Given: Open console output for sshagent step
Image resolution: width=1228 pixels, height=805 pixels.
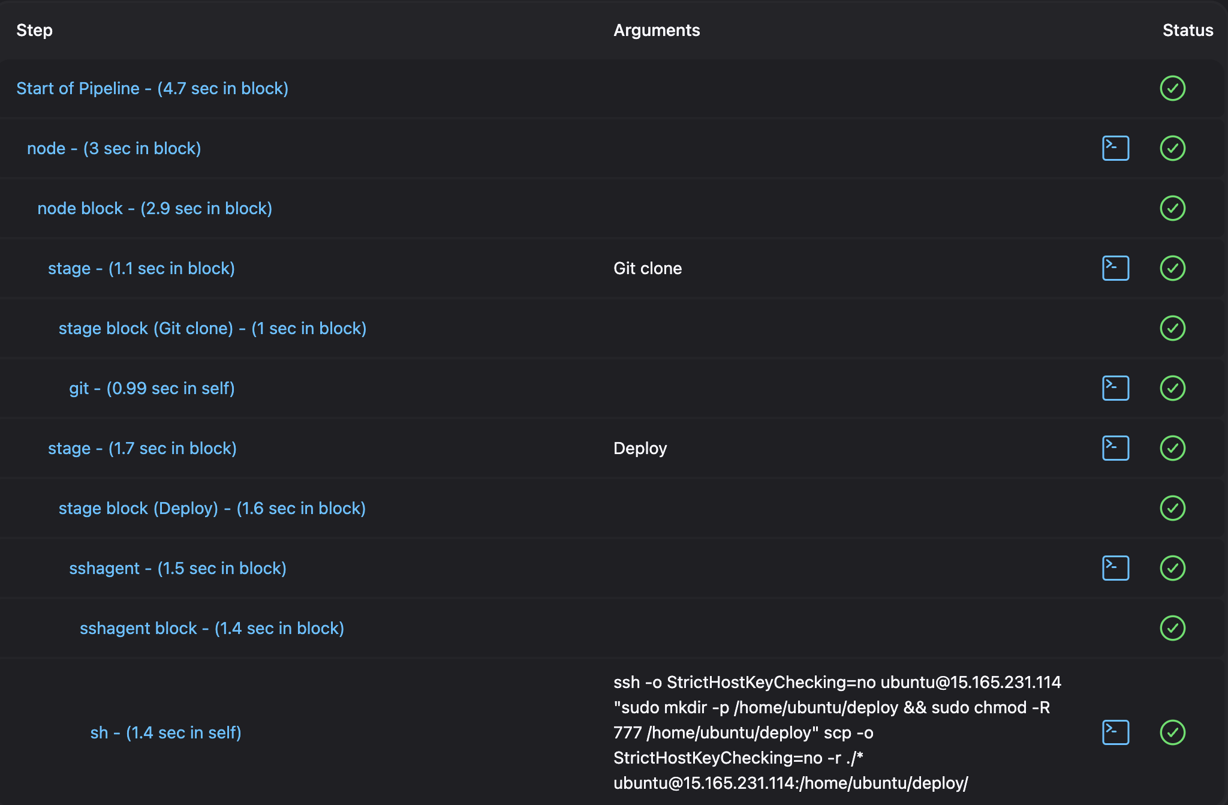Looking at the screenshot, I should coord(1115,568).
